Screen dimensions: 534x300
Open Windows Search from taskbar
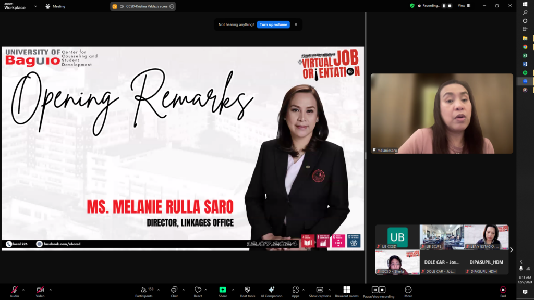pos(525,12)
